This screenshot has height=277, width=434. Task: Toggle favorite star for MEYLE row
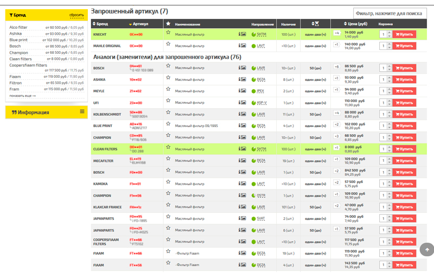click(168, 89)
